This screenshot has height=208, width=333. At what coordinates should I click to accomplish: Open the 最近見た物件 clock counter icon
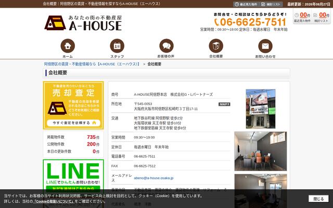[302, 17]
